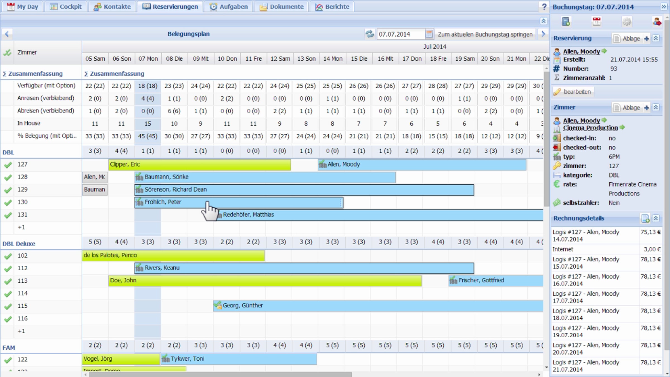The image size is (670, 377).
Task: Click the gear icon in right sidebar
Action: click(x=627, y=22)
